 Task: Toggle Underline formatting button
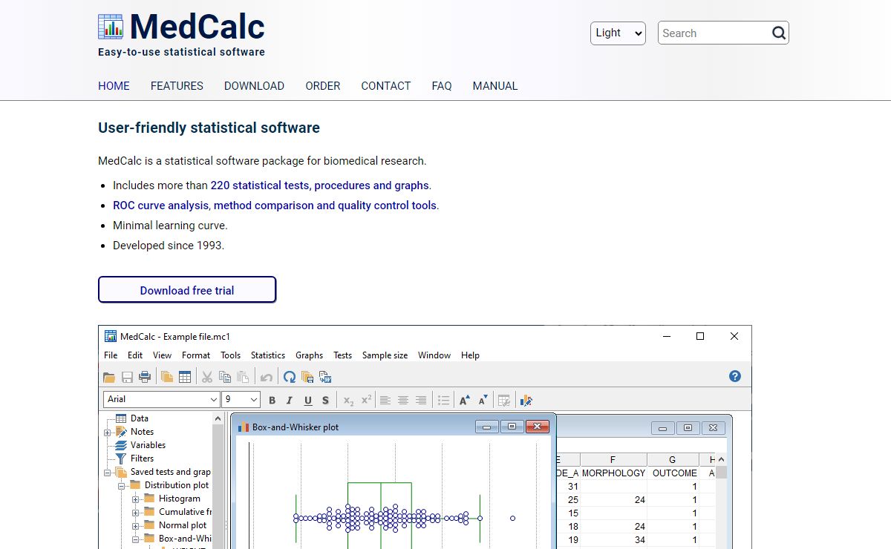click(308, 401)
